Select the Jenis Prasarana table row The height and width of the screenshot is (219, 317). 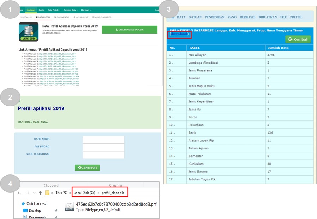pyautogui.click(x=240, y=71)
